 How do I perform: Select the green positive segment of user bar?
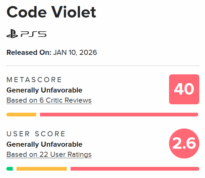(10, 169)
